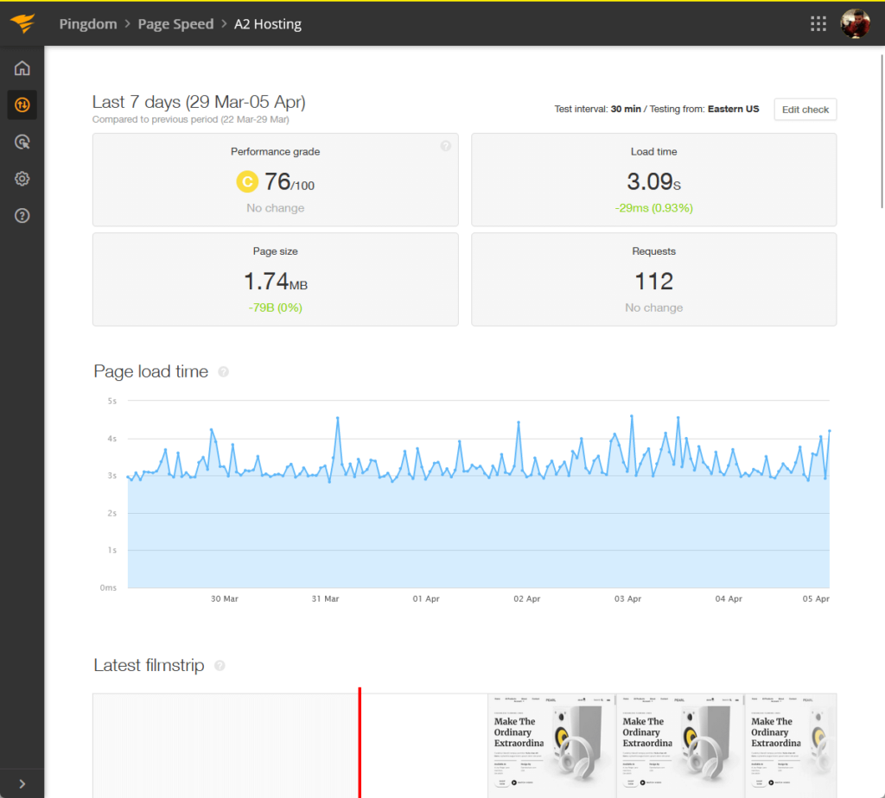Click the Compared to previous period text

coord(191,119)
